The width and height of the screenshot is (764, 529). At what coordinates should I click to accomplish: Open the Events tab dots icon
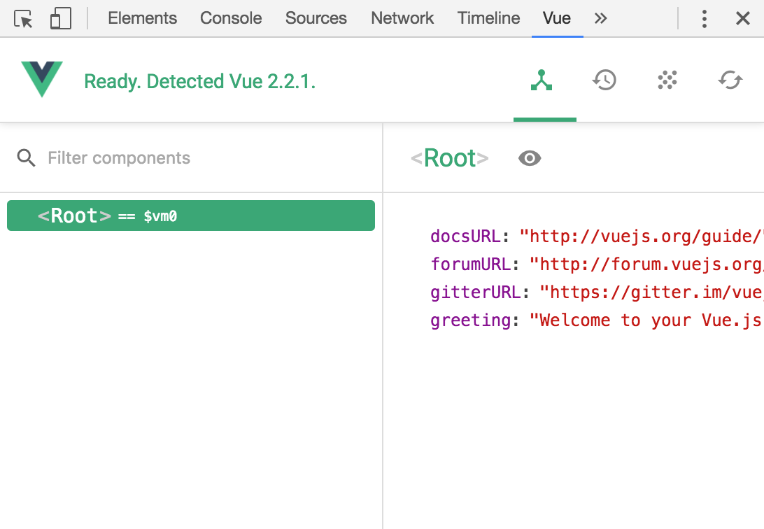click(667, 80)
